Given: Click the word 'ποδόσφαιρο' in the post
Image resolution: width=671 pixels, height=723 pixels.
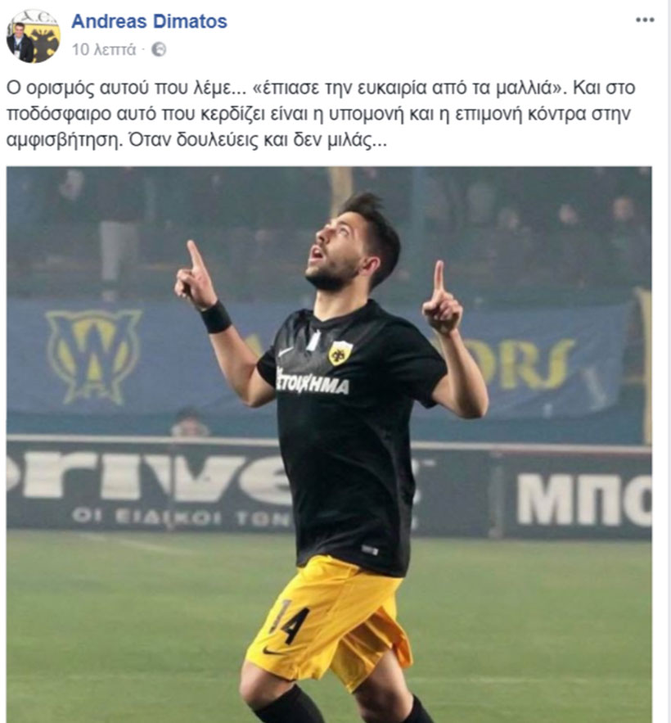Looking at the screenshot, I should [x=59, y=114].
